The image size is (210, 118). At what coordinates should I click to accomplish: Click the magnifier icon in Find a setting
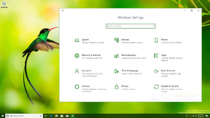(153, 26)
